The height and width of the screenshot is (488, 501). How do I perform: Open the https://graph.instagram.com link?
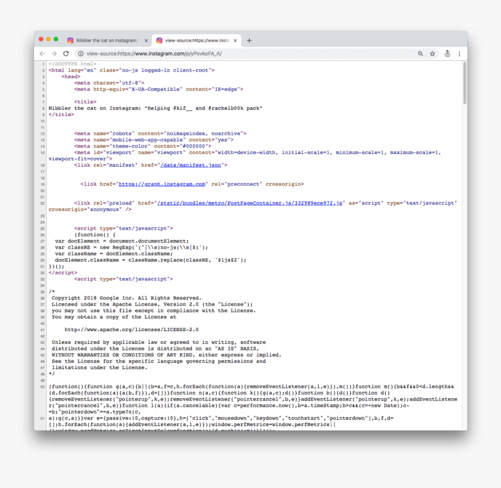coord(162,184)
